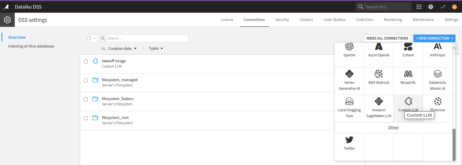Image resolution: width=462 pixels, height=165 pixels.
Task: Pick the AWS Bedrock connection icon
Action: pyautogui.click(x=379, y=74)
